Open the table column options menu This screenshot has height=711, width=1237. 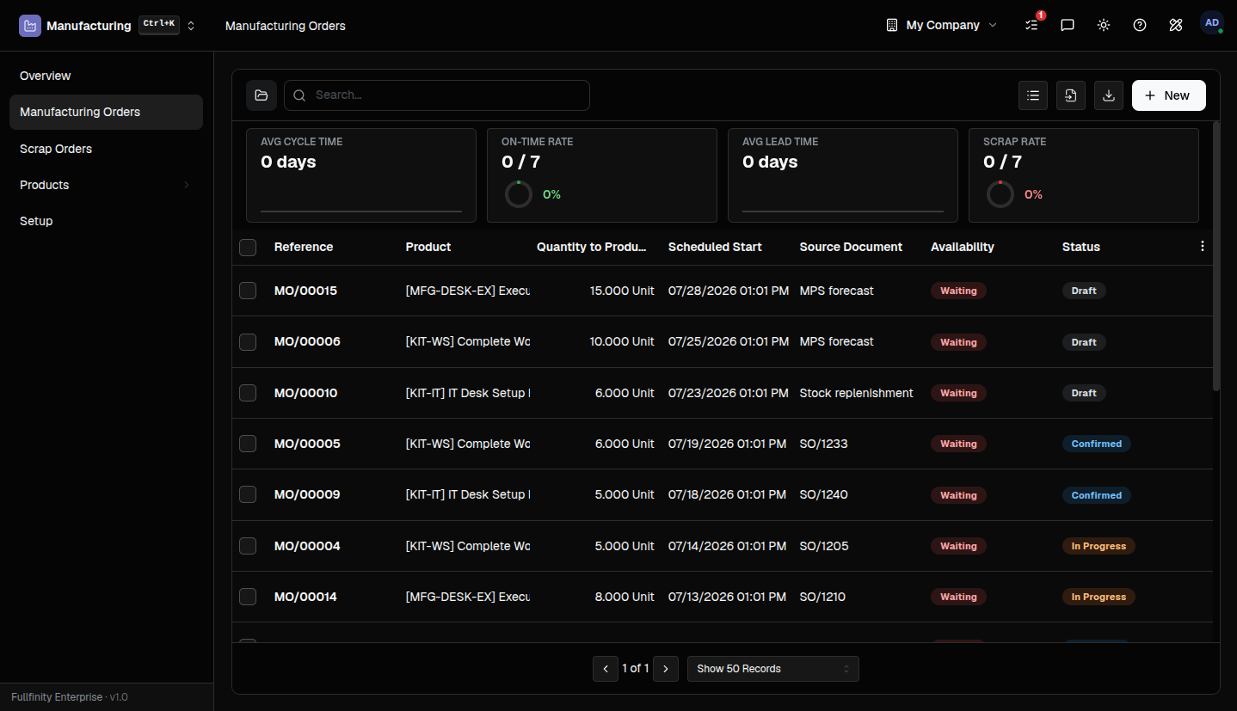[x=1203, y=246]
